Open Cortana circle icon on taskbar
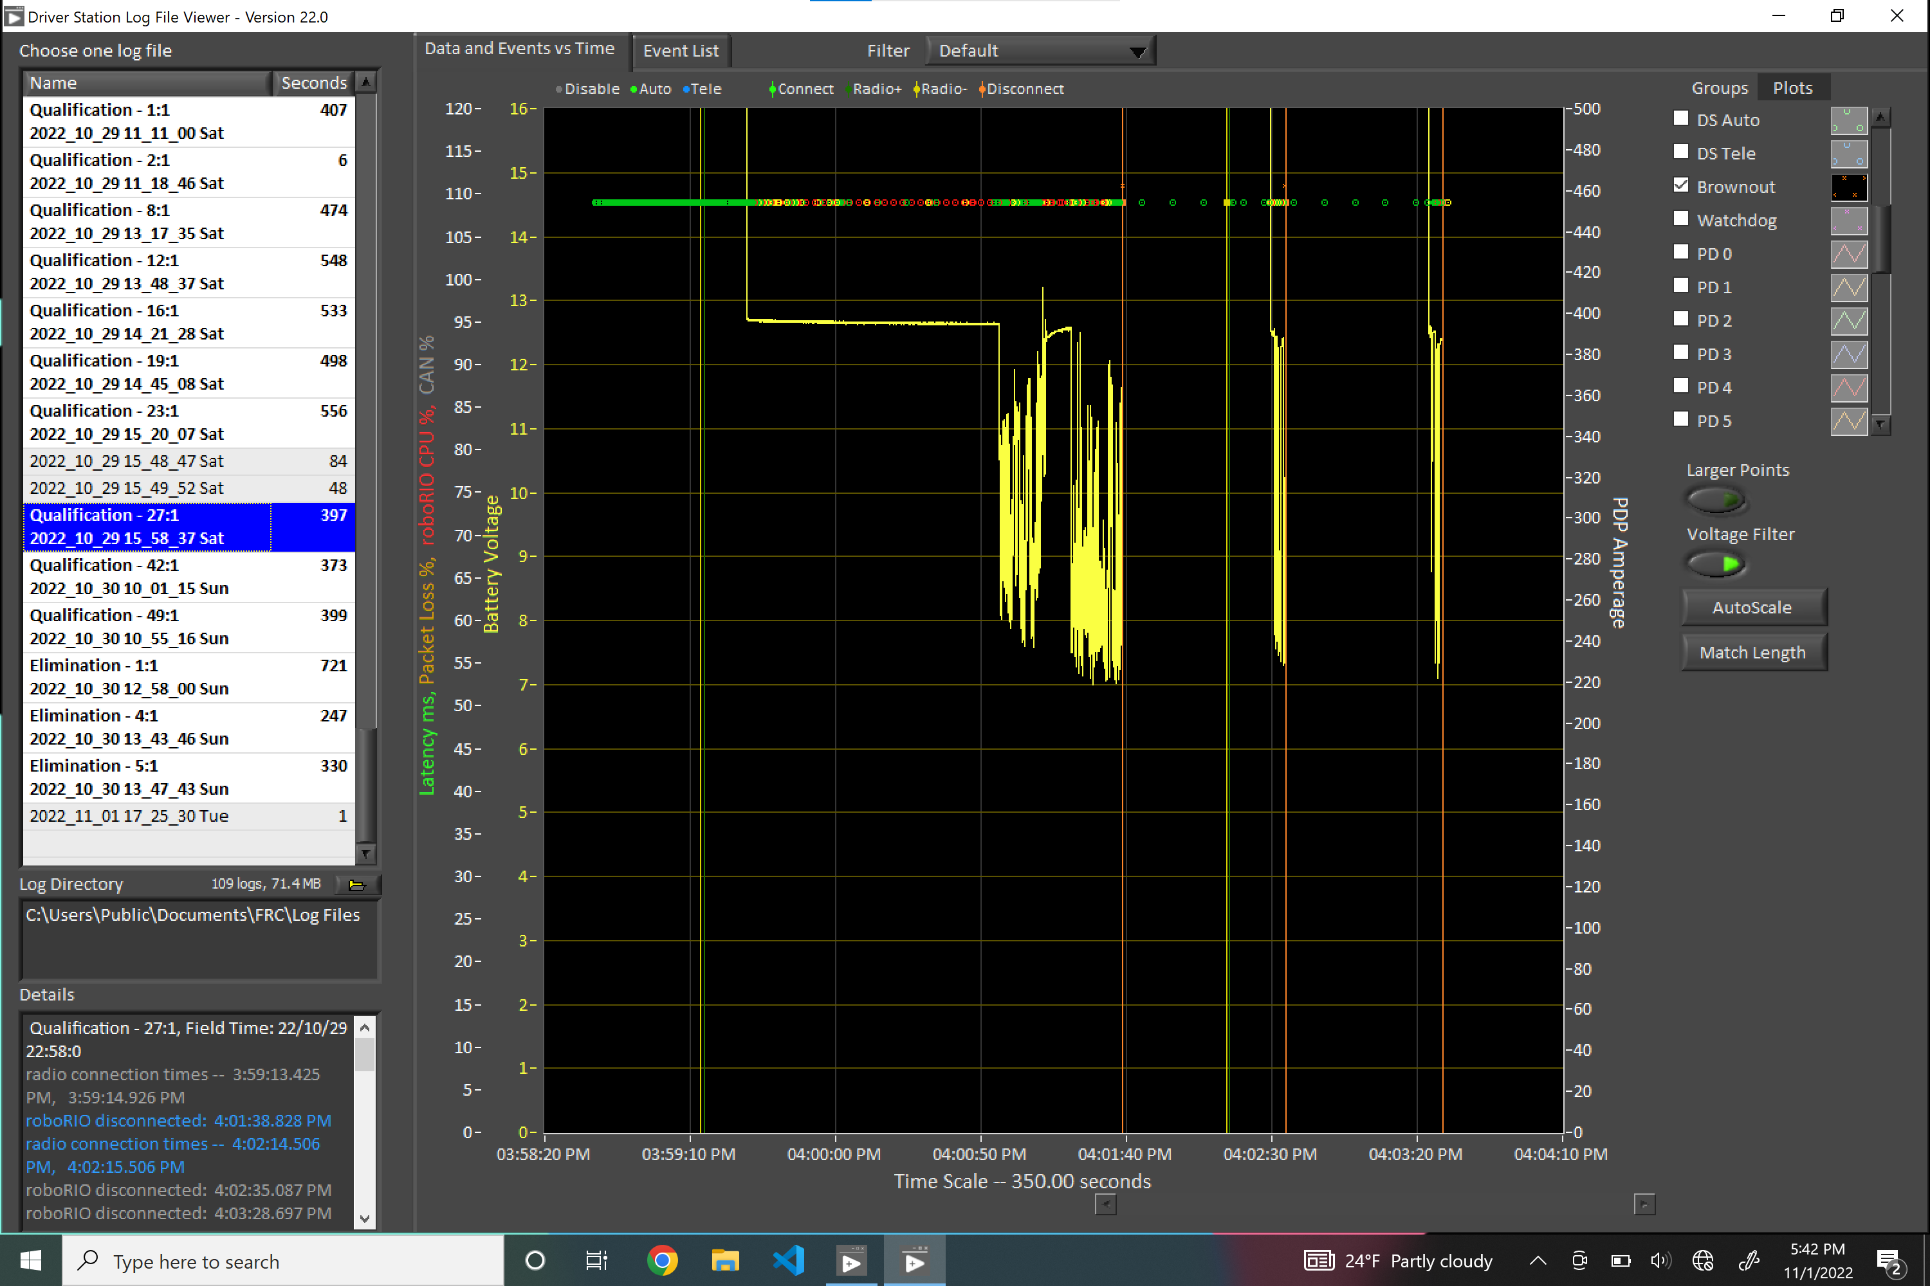The image size is (1930, 1286). 534,1260
